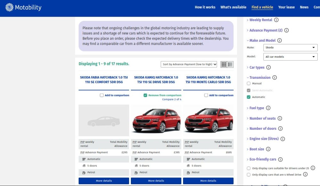Screen dimensions: 320x186
Task: Open the News menu item
Action: coord(304,7)
